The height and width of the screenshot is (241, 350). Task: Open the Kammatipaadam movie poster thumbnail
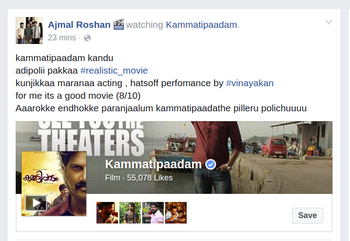click(x=54, y=184)
